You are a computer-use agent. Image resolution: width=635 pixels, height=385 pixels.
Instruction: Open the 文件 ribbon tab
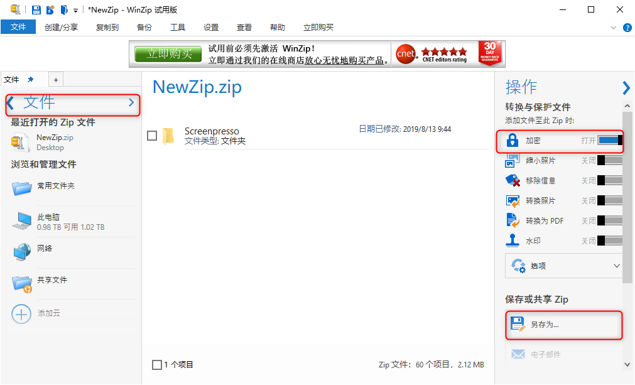(x=18, y=27)
